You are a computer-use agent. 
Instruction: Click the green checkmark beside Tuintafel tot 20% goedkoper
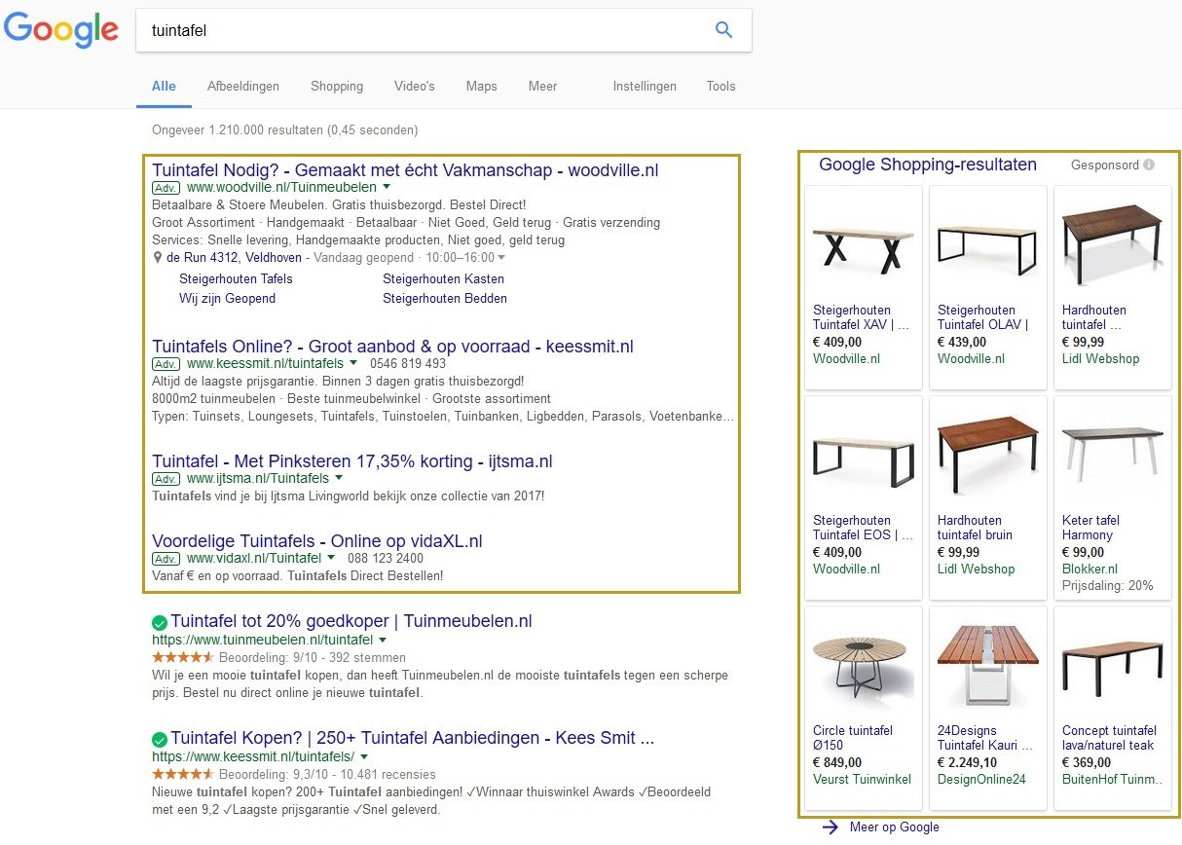[x=160, y=620]
